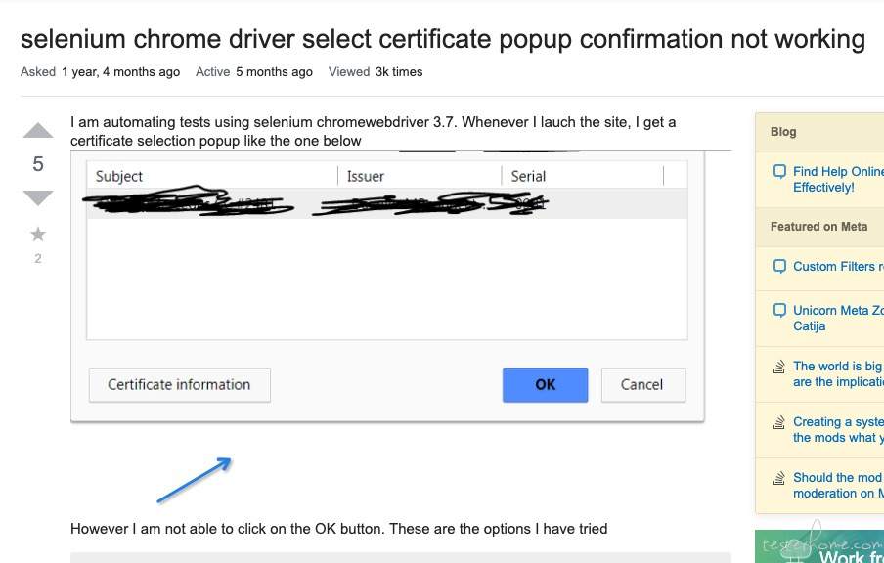Click the Serial column header

528,176
